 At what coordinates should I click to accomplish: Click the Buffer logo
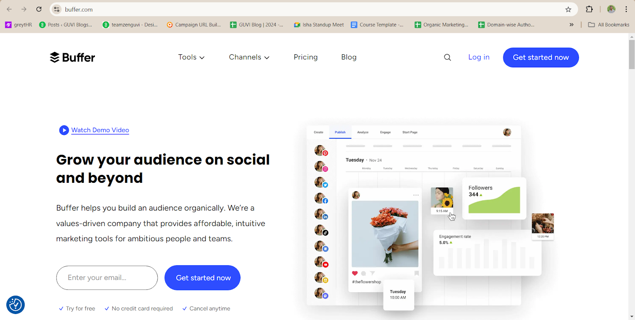tap(72, 57)
